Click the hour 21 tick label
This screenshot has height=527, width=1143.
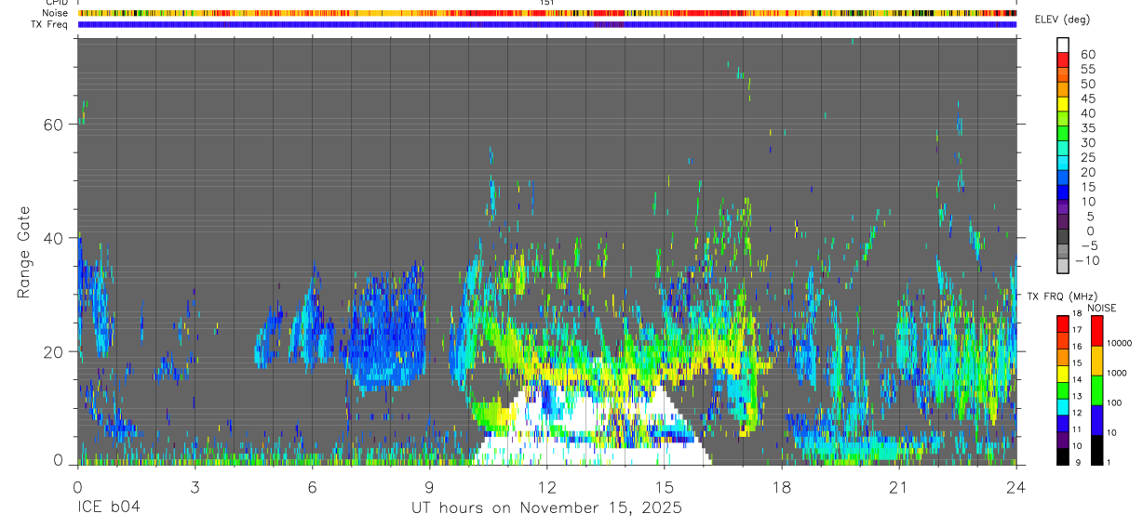pos(899,487)
